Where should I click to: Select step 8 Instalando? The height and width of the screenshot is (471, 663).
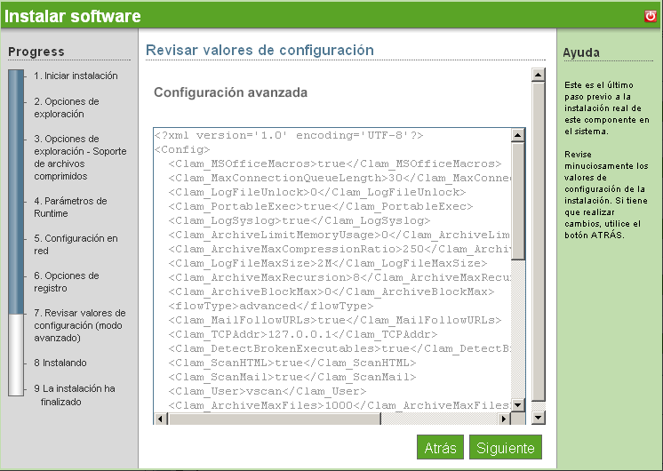tap(60, 363)
